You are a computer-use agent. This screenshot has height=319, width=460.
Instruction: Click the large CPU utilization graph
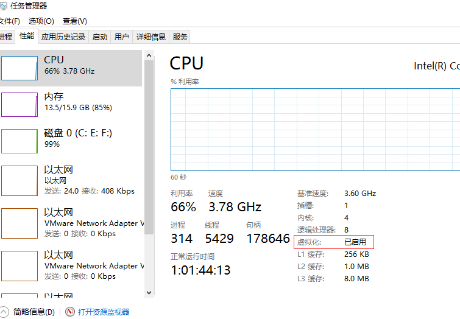click(x=316, y=130)
